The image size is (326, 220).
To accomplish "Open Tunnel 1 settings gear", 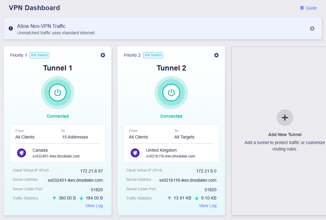I will pos(103,55).
